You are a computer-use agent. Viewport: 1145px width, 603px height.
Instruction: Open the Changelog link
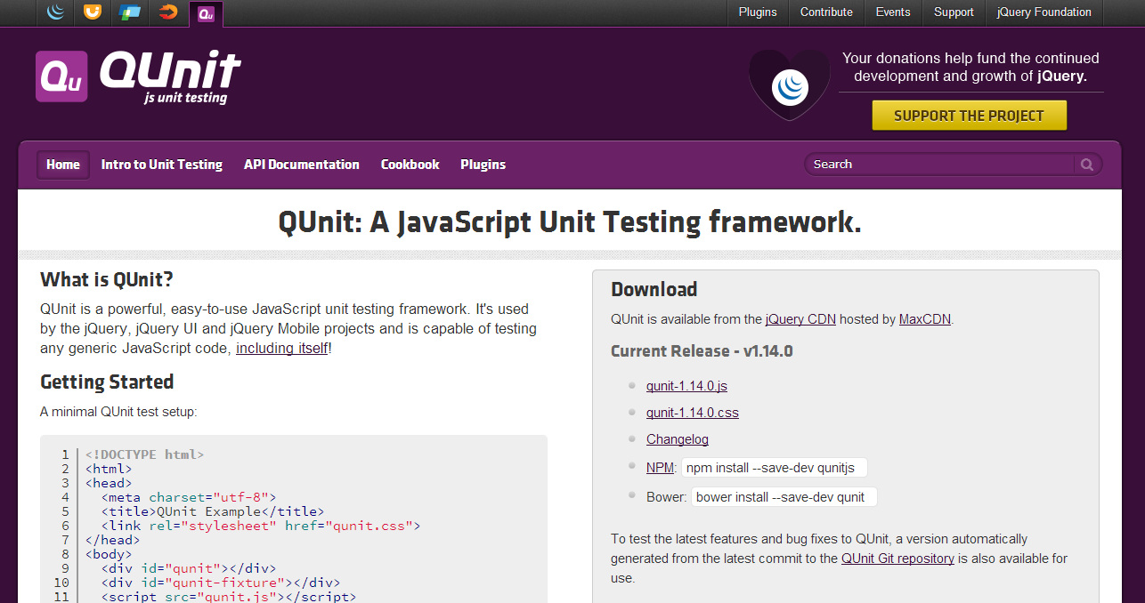[678, 439]
